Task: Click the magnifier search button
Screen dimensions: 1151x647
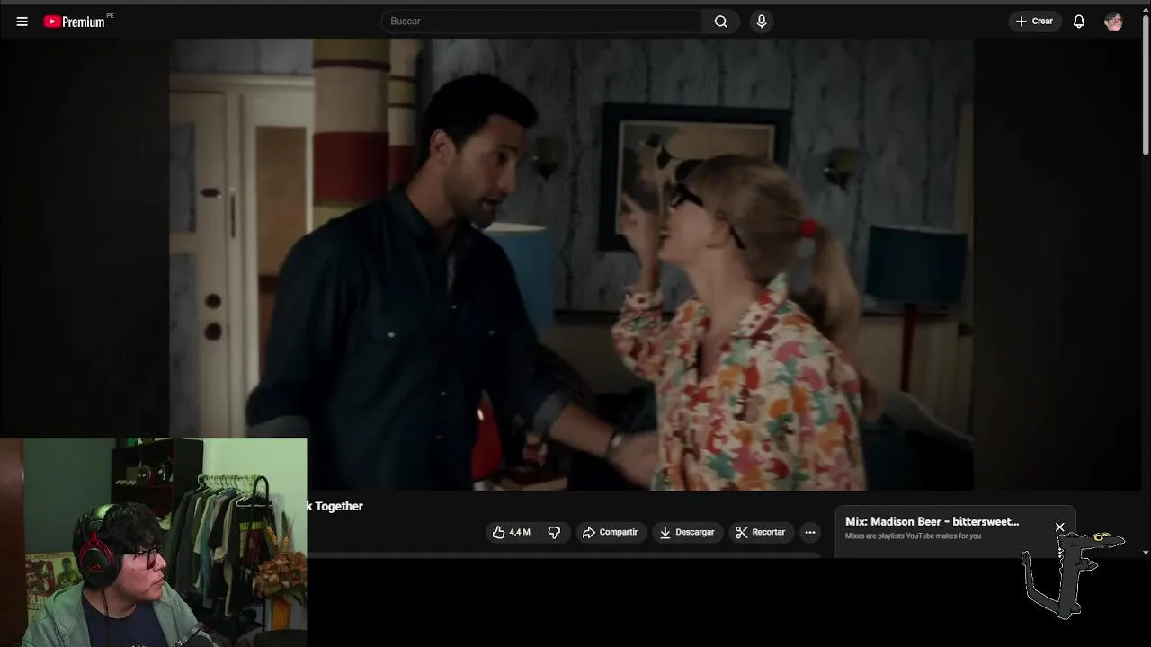Action: click(x=720, y=22)
